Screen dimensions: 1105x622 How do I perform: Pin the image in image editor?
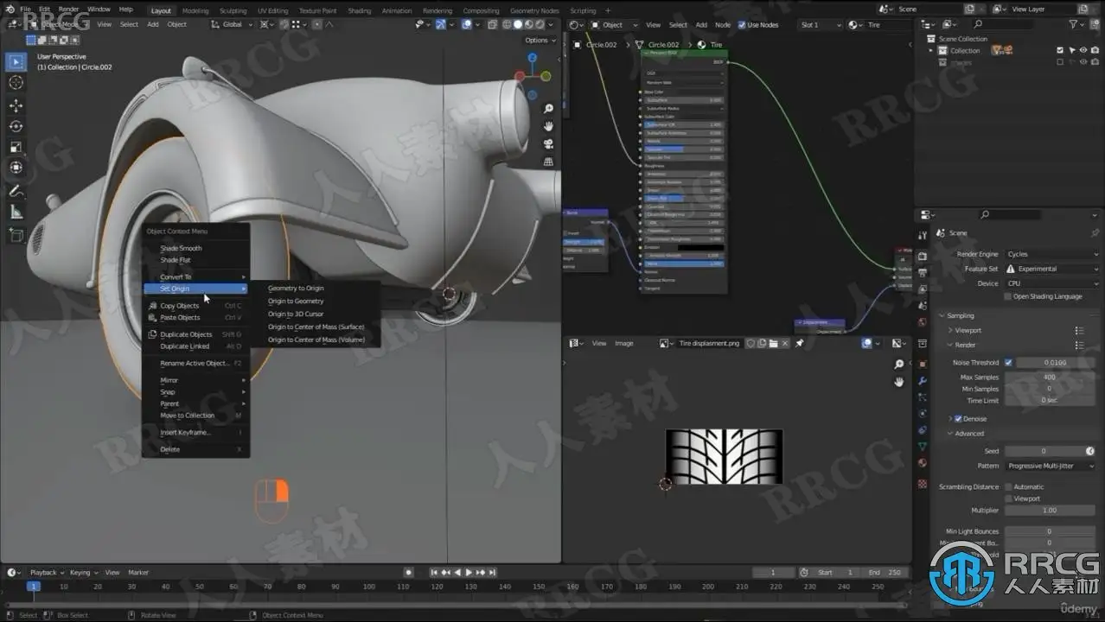point(799,343)
